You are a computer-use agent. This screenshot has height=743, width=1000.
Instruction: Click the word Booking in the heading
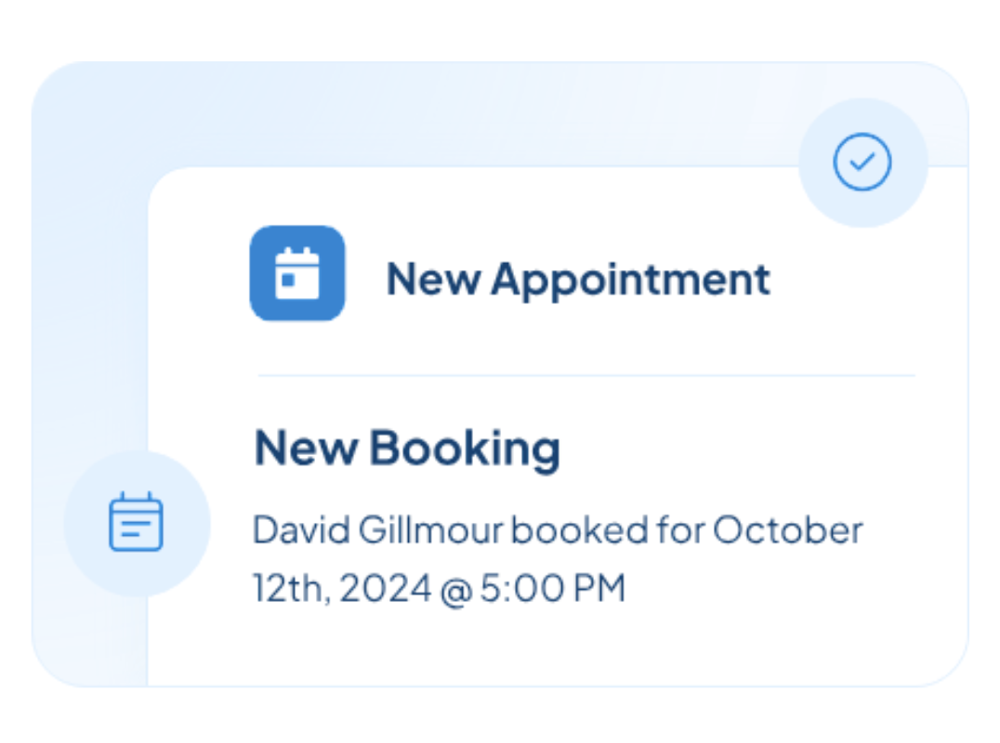(x=465, y=449)
